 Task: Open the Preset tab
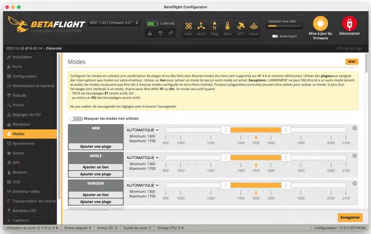pyautogui.click(x=30, y=105)
